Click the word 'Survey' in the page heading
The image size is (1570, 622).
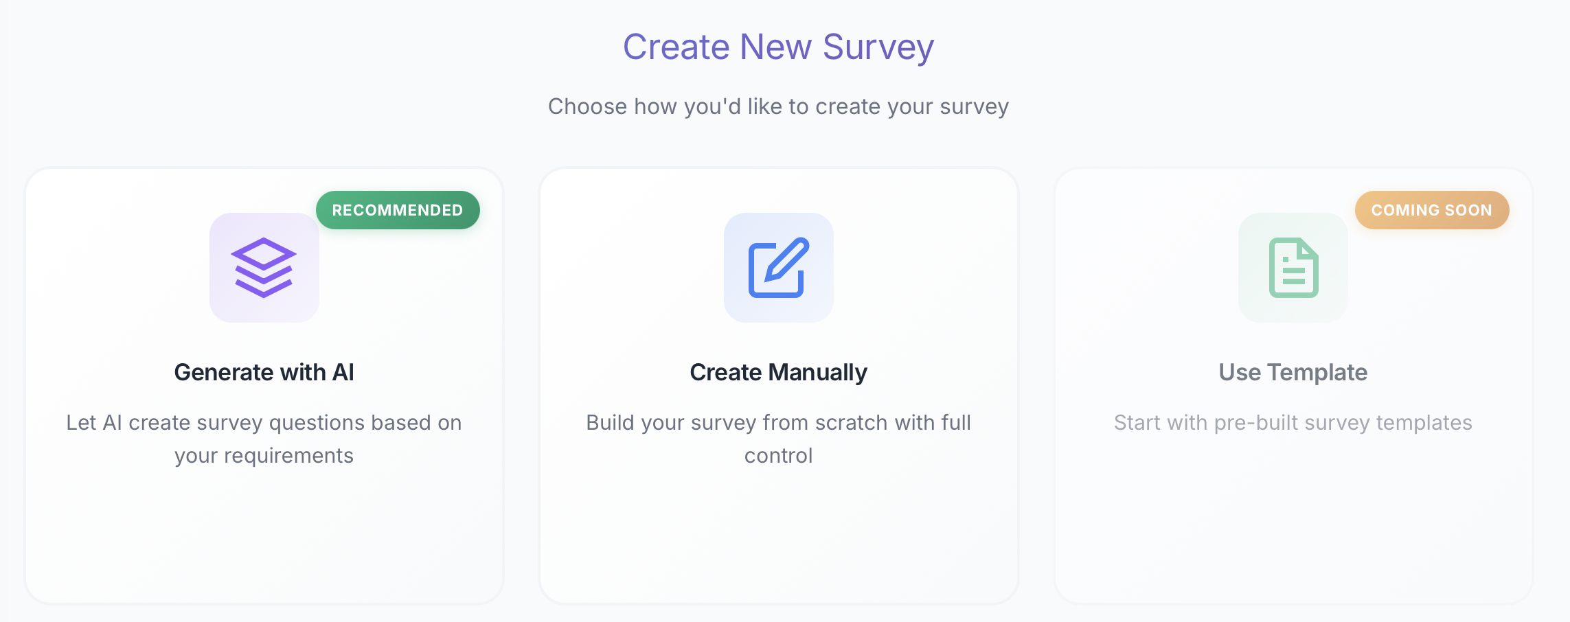click(x=878, y=47)
